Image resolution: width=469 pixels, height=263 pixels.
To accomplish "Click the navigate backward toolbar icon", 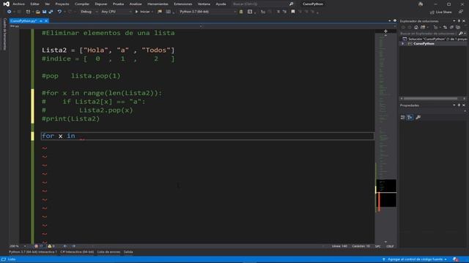I will click(x=9, y=12).
